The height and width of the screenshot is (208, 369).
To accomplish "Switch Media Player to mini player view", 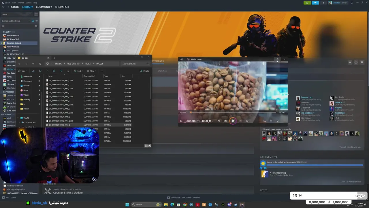I will [x=278, y=121].
